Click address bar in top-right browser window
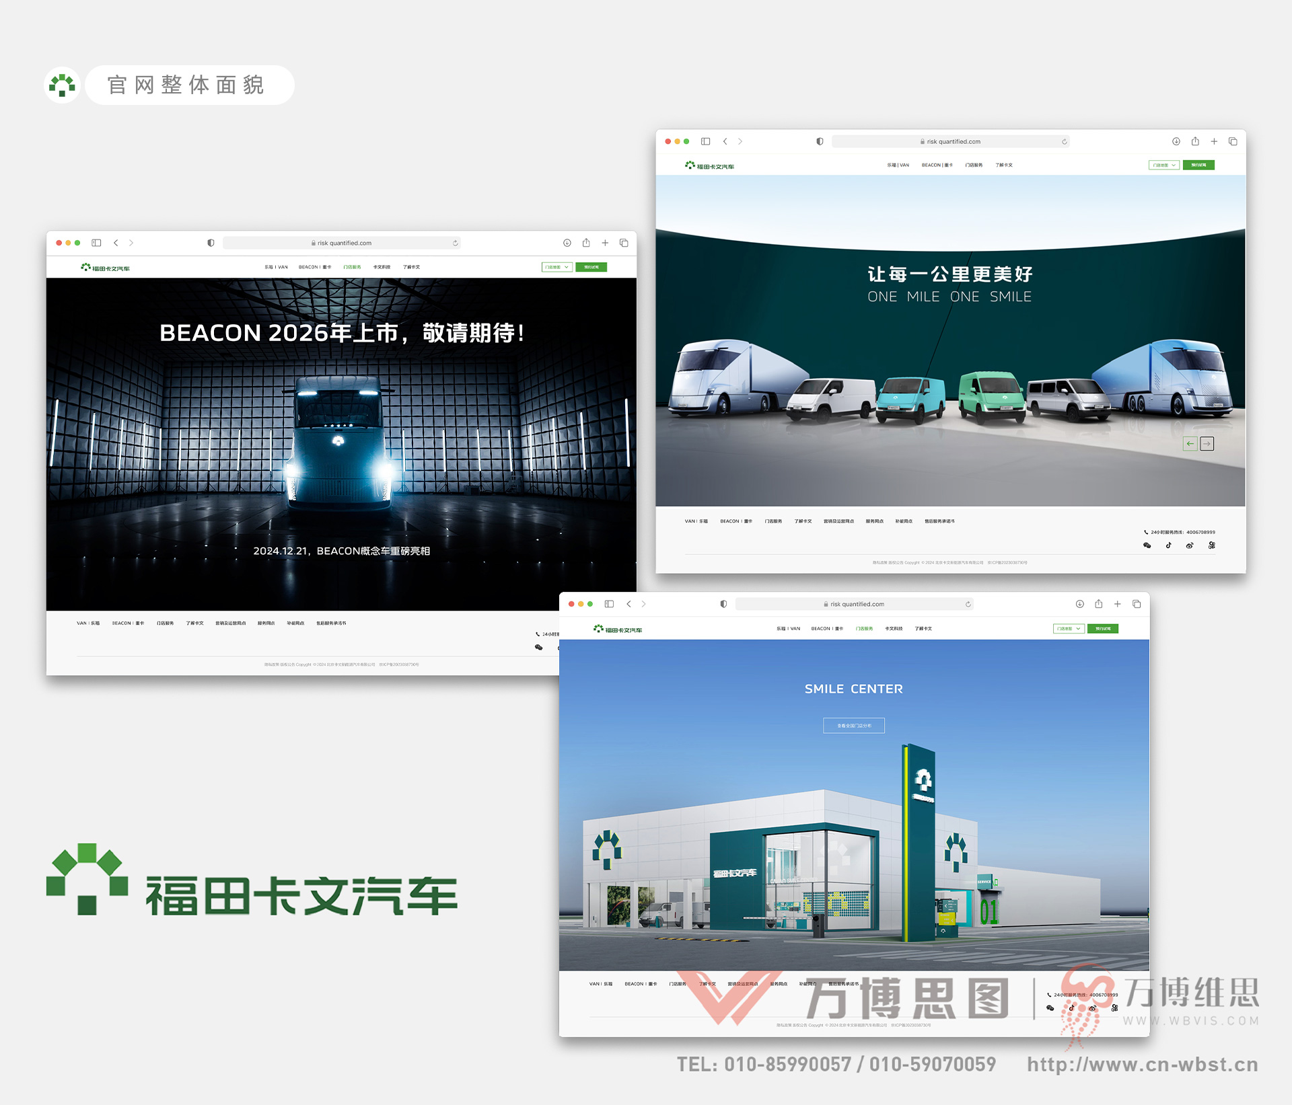 (x=950, y=141)
